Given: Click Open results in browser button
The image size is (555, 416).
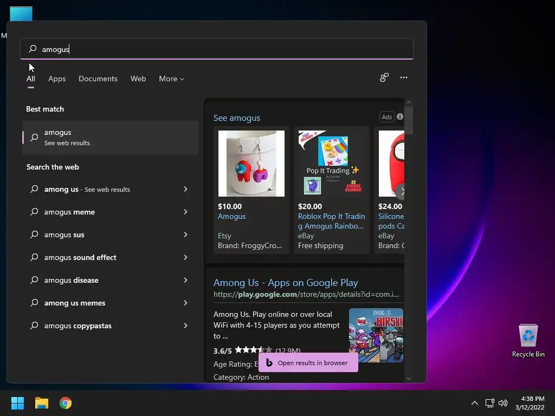Looking at the screenshot, I should pos(308,362).
